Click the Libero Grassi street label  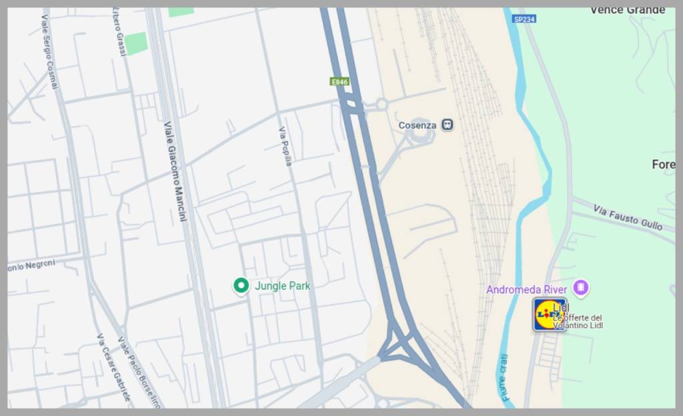119,31
